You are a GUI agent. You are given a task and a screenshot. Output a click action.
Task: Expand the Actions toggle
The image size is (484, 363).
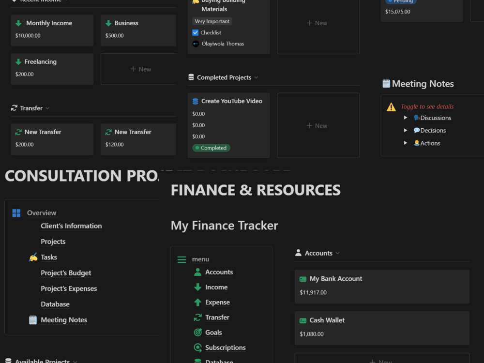tap(406, 143)
